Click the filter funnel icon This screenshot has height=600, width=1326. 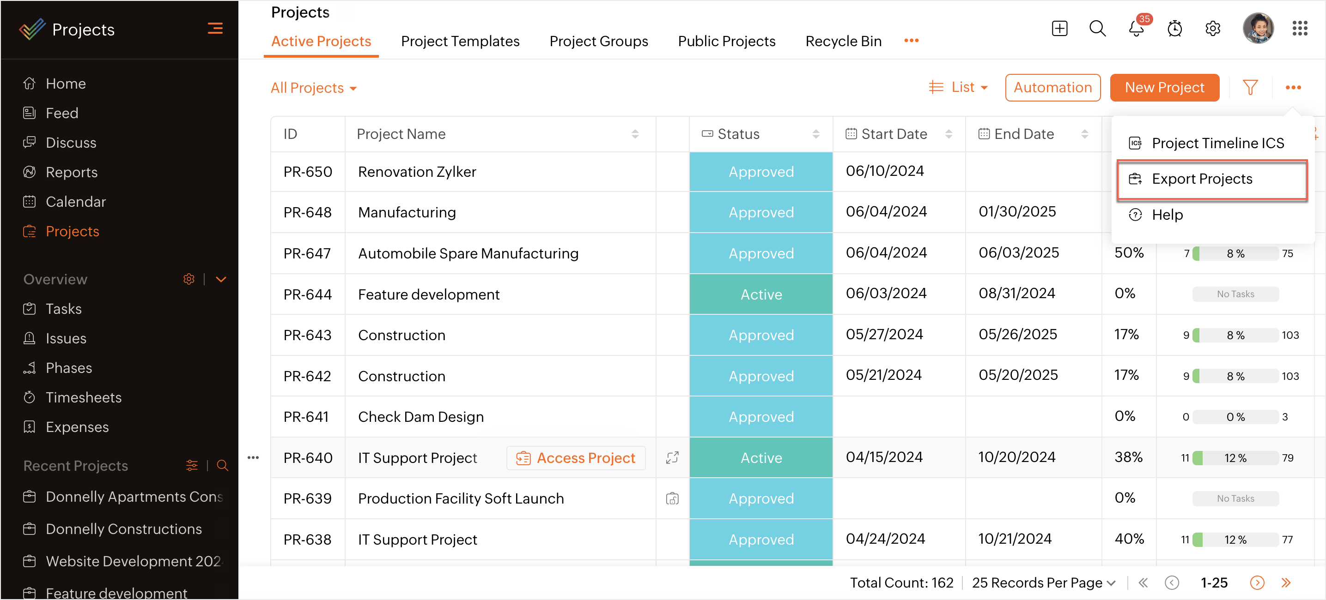coord(1250,87)
